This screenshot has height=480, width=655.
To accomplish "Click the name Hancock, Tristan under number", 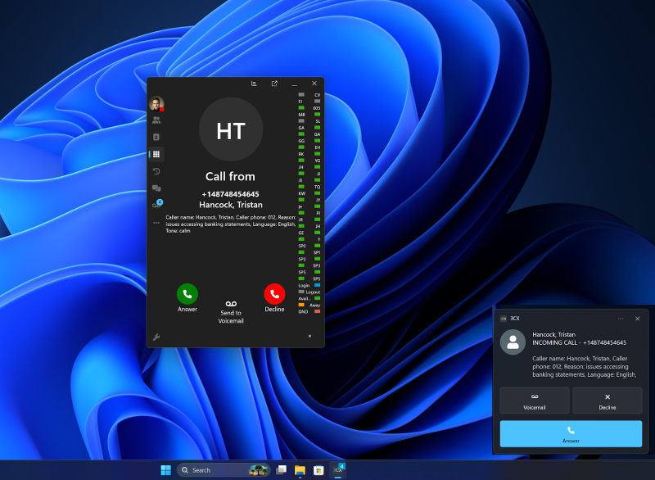I will coord(231,205).
